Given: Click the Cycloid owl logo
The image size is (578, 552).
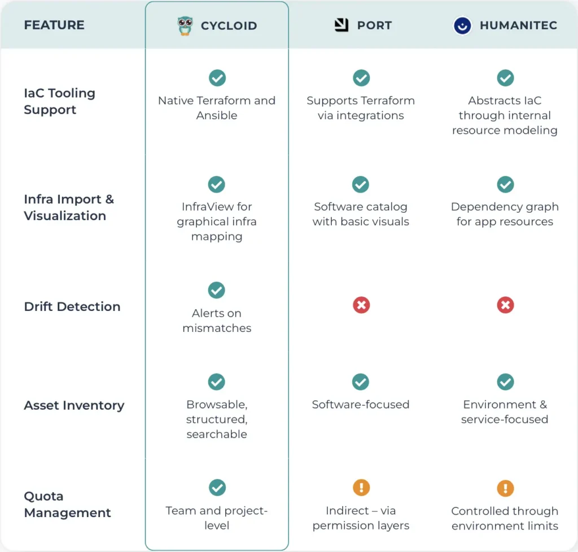Looking at the screenshot, I should pyautogui.click(x=185, y=26).
